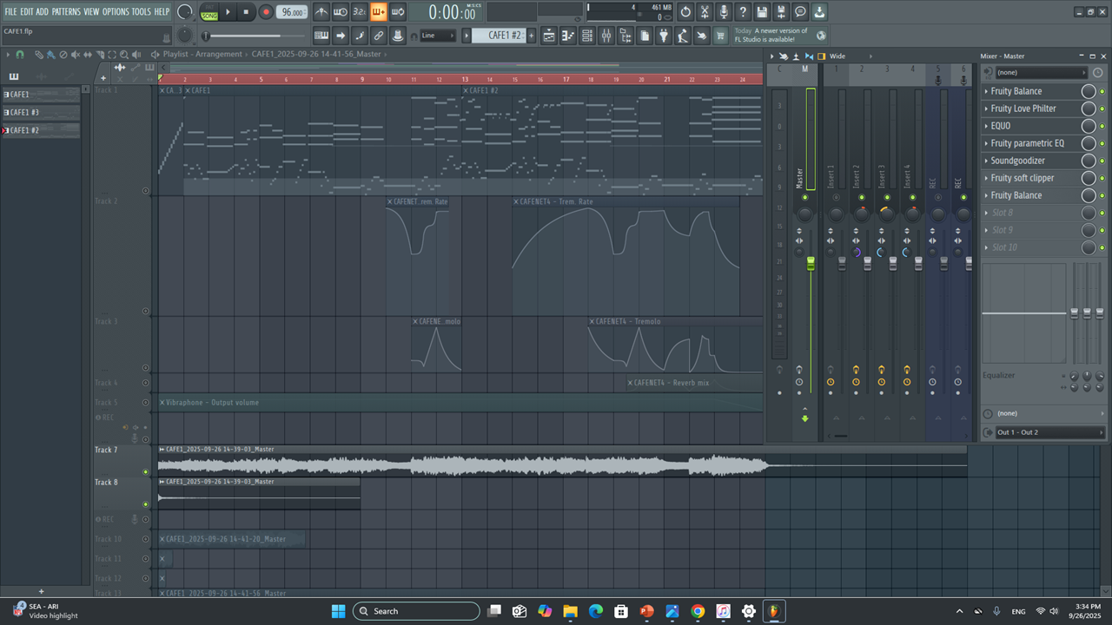The height and width of the screenshot is (625, 1112).
Task: Click the stamp icon beside the link icon
Action: (x=398, y=36)
